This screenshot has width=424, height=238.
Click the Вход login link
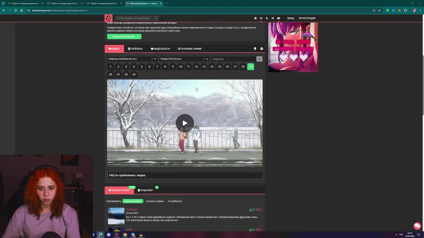(291, 18)
